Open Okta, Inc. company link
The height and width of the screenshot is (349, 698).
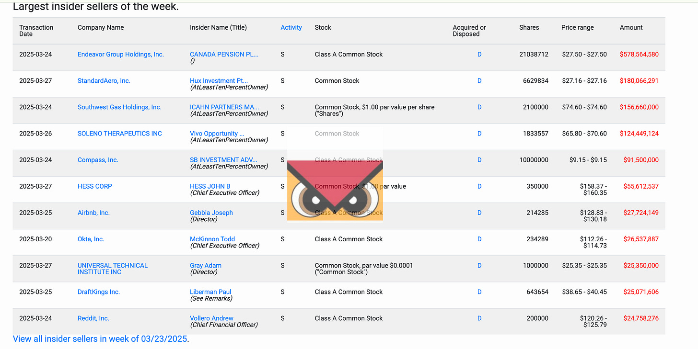[91, 239]
